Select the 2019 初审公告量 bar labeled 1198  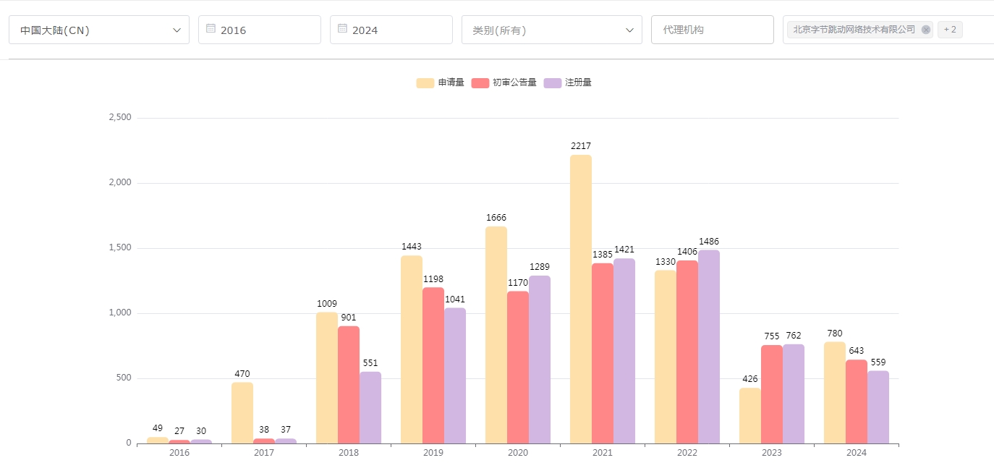click(433, 365)
